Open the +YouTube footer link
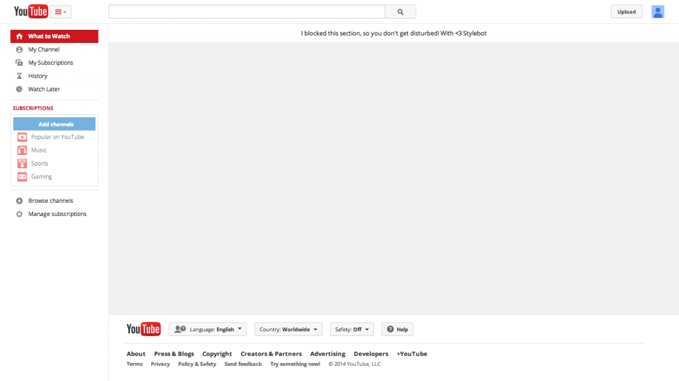Screen dimensions: 679x381 412,354
